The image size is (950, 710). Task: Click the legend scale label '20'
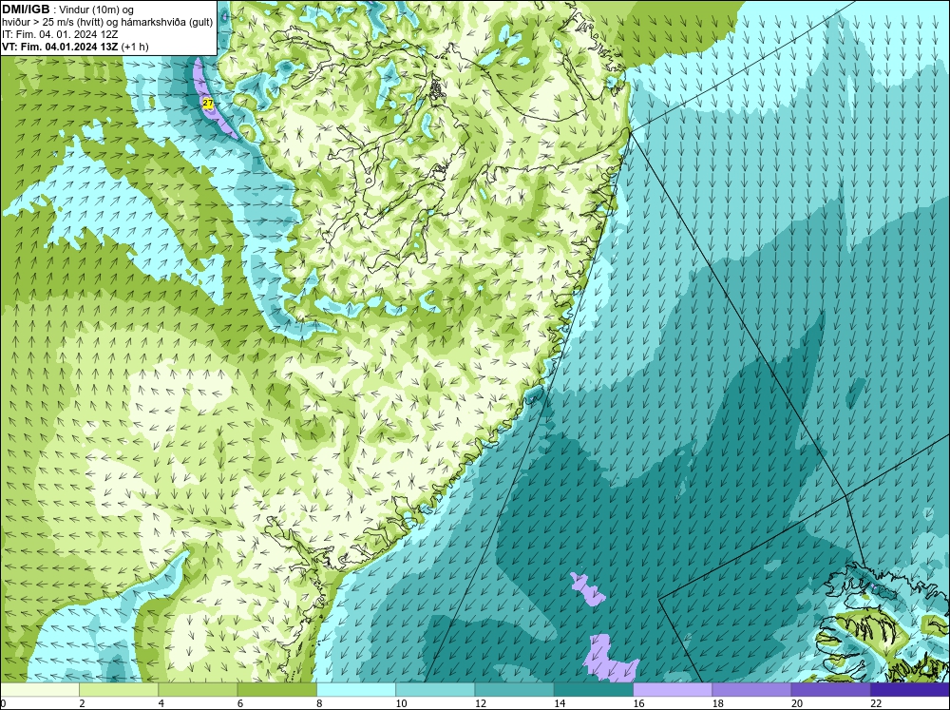point(797,703)
